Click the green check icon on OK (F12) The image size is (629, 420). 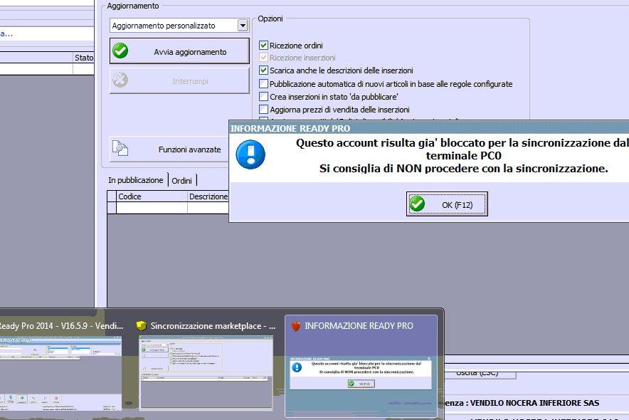[417, 204]
